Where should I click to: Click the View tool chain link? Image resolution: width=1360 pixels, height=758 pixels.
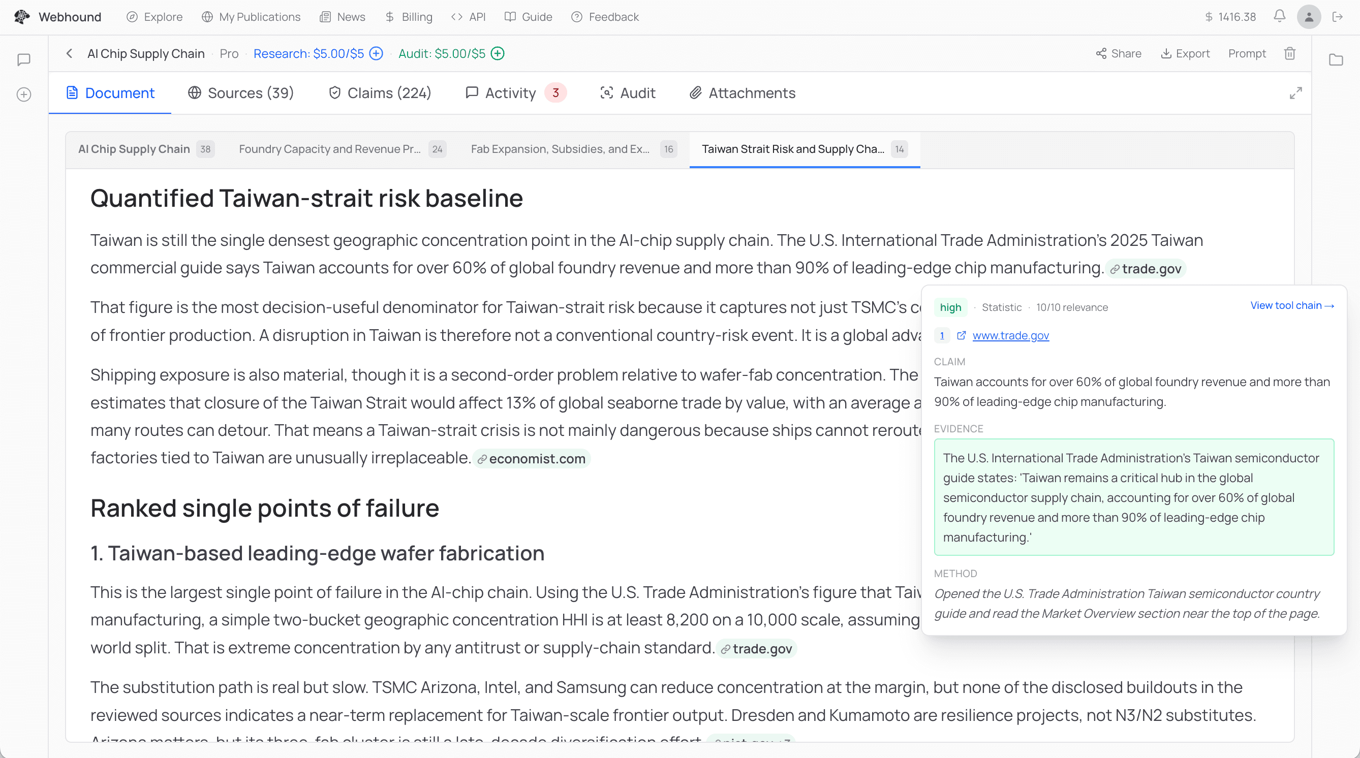point(1291,306)
